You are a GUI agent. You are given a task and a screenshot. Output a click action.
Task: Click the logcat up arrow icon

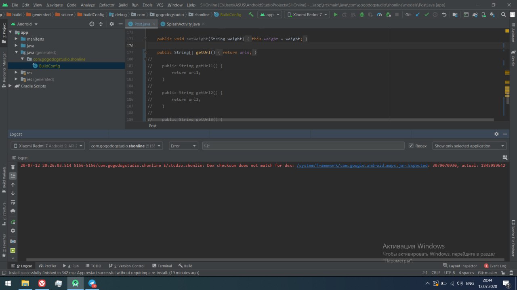(x=13, y=184)
